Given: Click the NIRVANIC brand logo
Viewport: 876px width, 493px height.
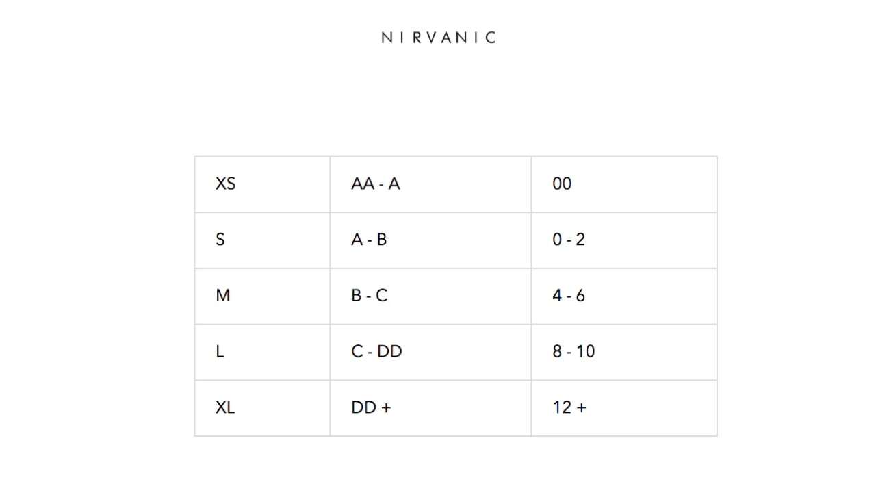Looking at the screenshot, I should 438,38.
